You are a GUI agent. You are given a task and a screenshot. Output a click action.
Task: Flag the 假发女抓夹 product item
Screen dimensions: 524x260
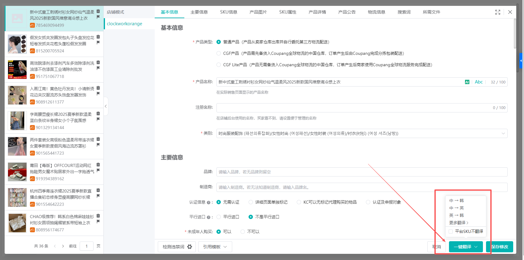pyautogui.click(x=98, y=43)
